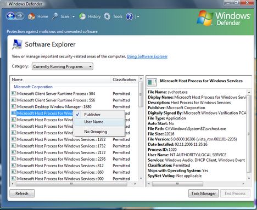Select Host Process for Windows Services : 812
The height and width of the screenshot is (210, 257).
pyautogui.click(x=60, y=166)
